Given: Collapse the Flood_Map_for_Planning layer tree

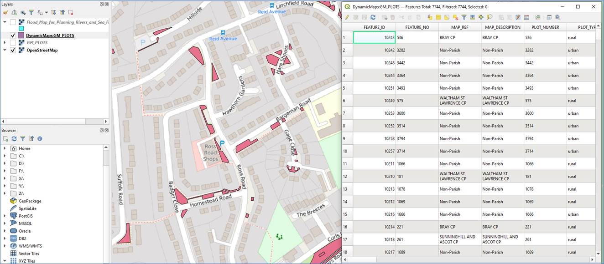Looking at the screenshot, I should (x=5, y=22).
